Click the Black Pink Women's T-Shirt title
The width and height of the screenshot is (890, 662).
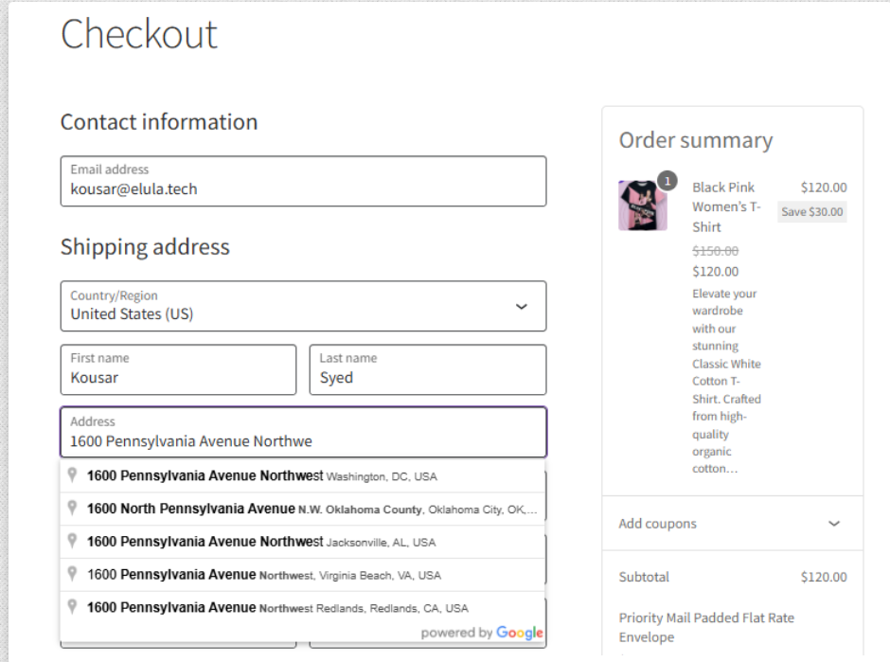[x=726, y=207]
